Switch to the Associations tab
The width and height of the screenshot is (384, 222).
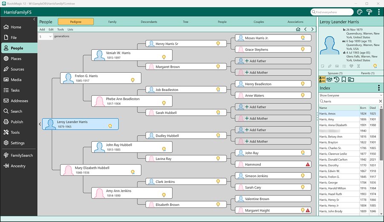point(295,22)
